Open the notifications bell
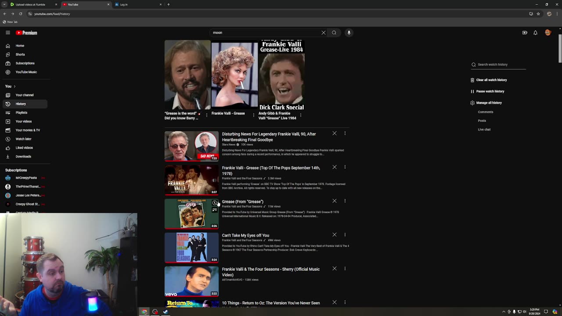Viewport: 562px width, 316px height. click(535, 32)
